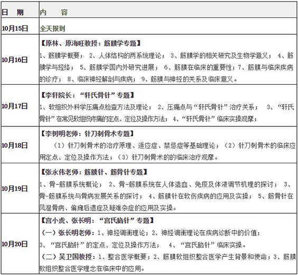Click the 李轩院长 轩氏骨针专题 heading
The image size is (298, 275).
(x=88, y=95)
